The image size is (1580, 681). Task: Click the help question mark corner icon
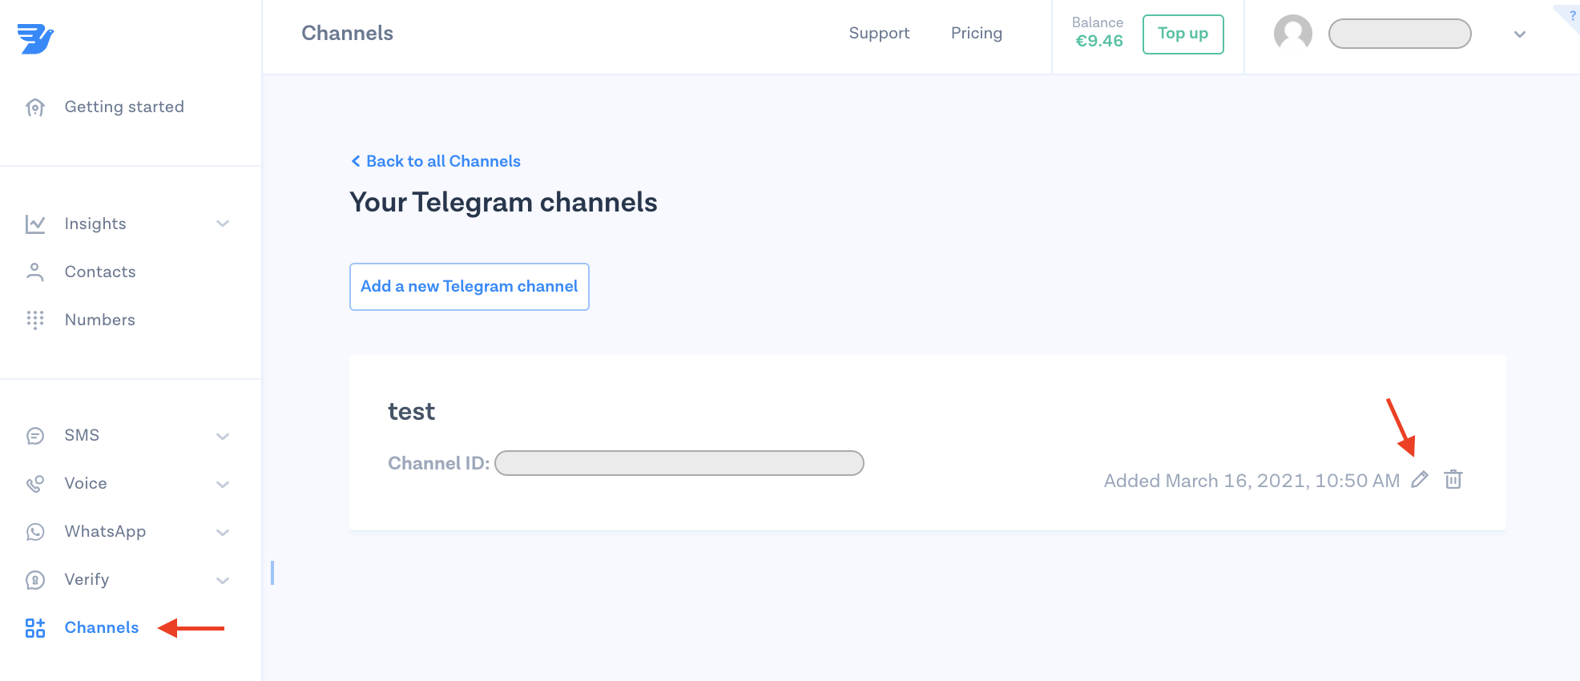[1571, 14]
